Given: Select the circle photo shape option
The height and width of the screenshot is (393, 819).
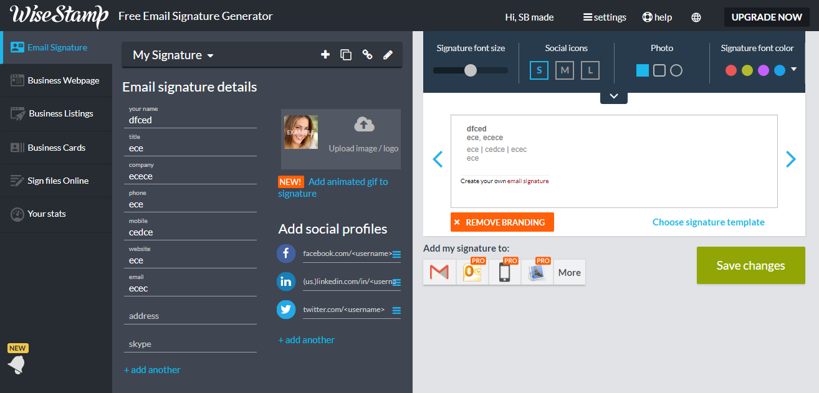Looking at the screenshot, I should click(676, 70).
